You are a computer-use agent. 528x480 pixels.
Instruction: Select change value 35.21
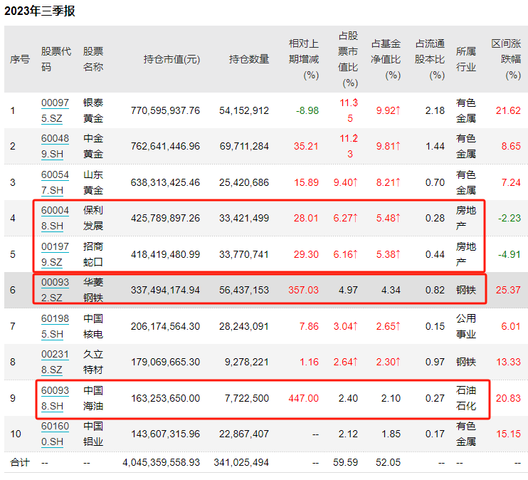pos(306,146)
